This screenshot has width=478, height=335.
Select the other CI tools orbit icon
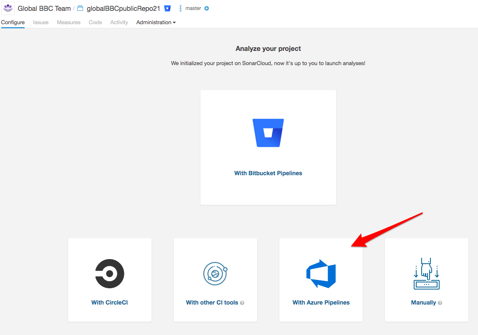pyautogui.click(x=215, y=274)
